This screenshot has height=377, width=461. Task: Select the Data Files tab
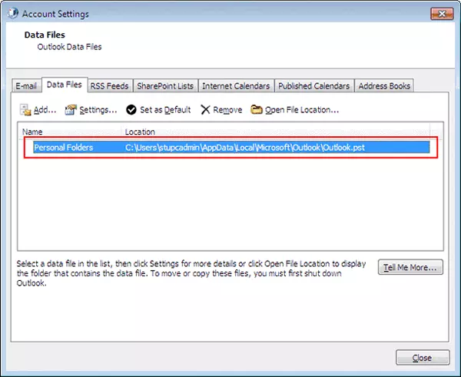pyautogui.click(x=65, y=85)
